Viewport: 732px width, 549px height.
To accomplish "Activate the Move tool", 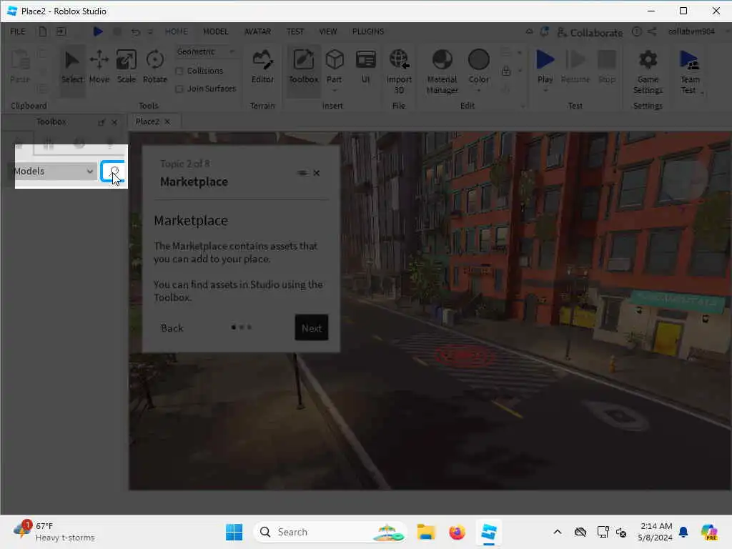I will pos(99,68).
